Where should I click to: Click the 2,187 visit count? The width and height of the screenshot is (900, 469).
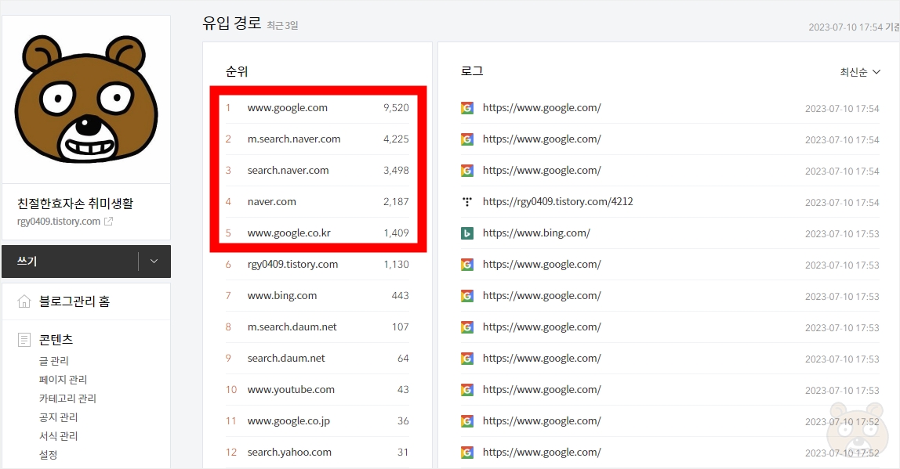point(396,202)
